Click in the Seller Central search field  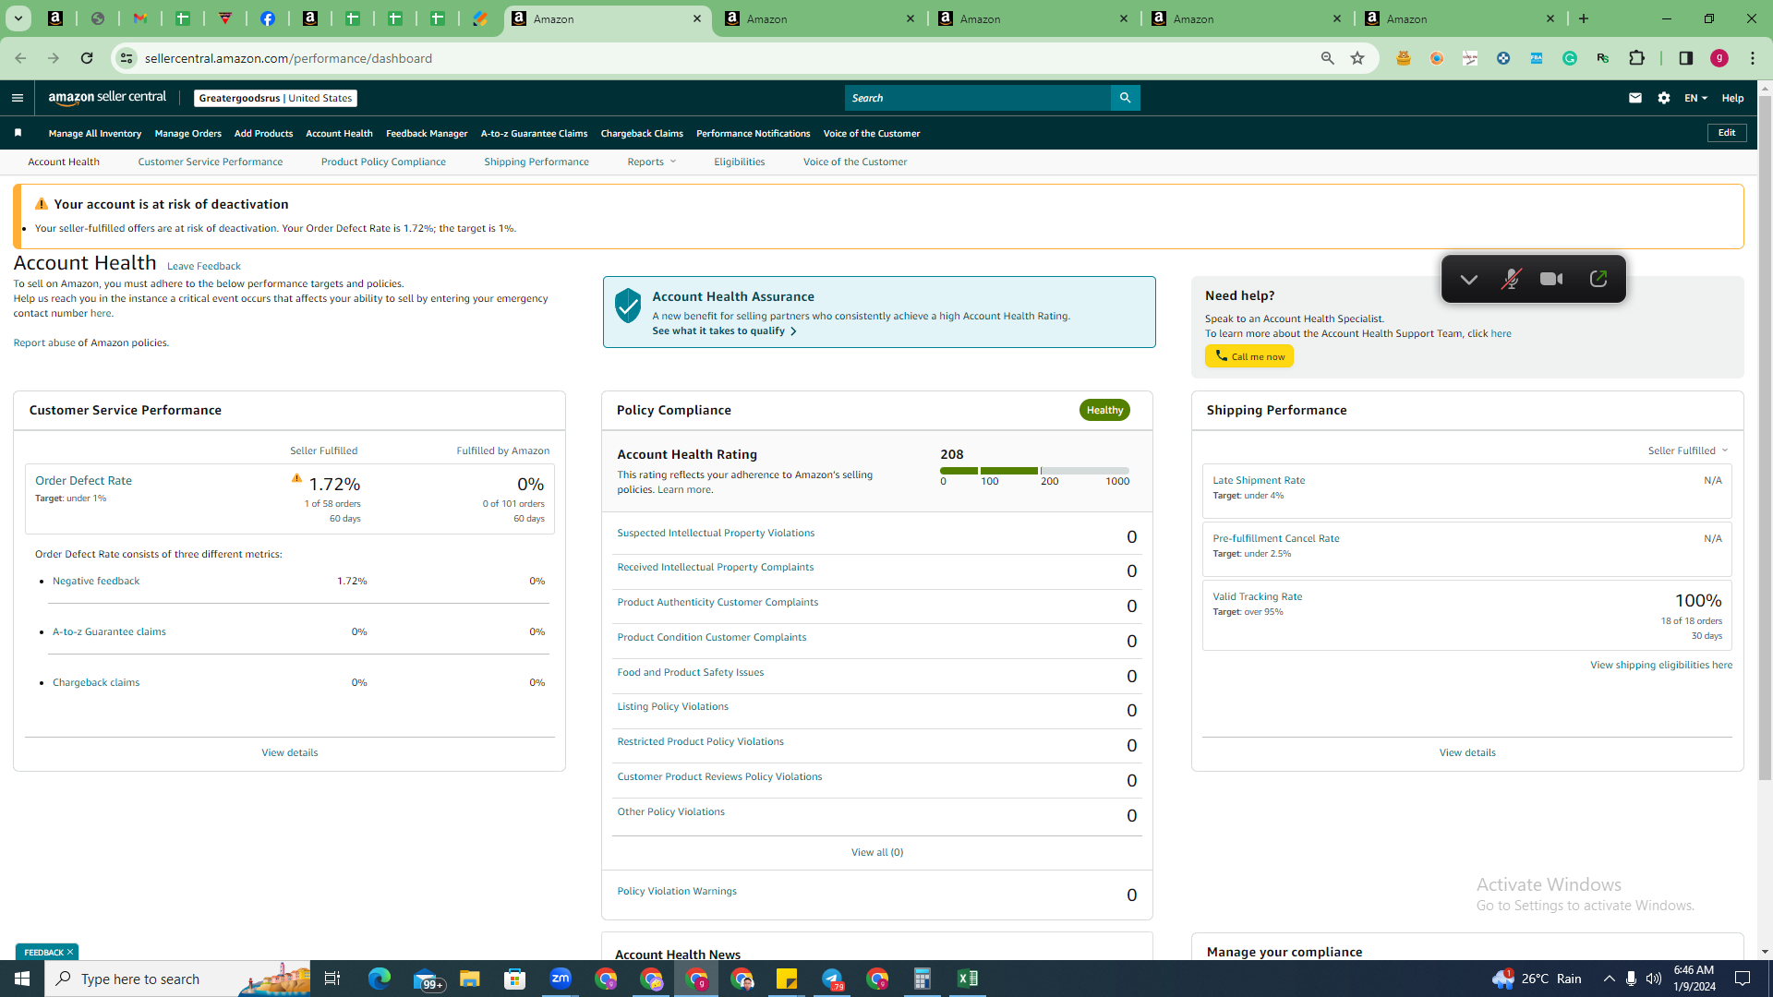click(978, 98)
